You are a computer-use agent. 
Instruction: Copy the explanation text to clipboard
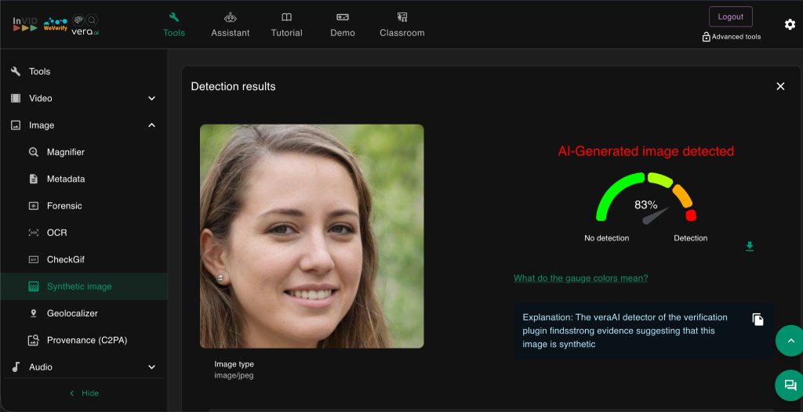point(758,319)
